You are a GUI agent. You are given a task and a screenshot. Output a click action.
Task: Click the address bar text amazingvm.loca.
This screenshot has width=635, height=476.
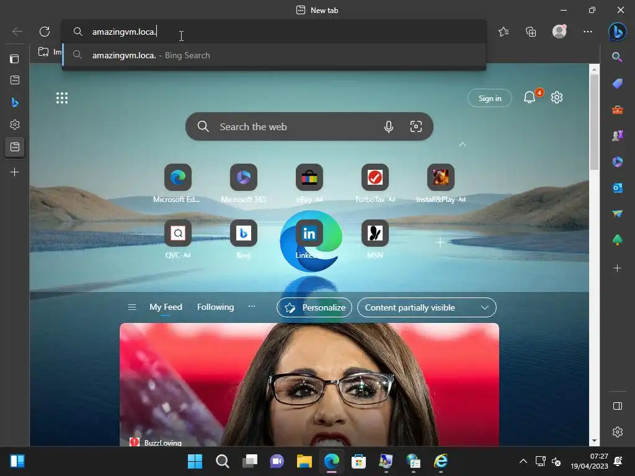tap(124, 32)
